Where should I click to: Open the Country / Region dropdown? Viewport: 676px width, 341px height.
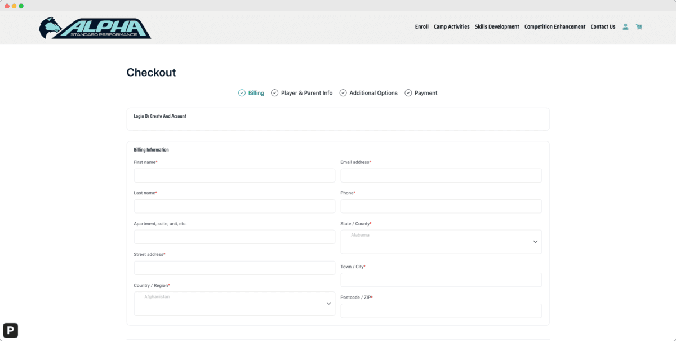point(234,303)
